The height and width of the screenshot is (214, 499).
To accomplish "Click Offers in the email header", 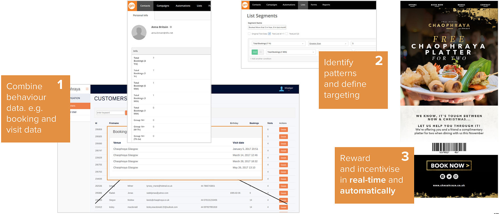I will (413, 5).
